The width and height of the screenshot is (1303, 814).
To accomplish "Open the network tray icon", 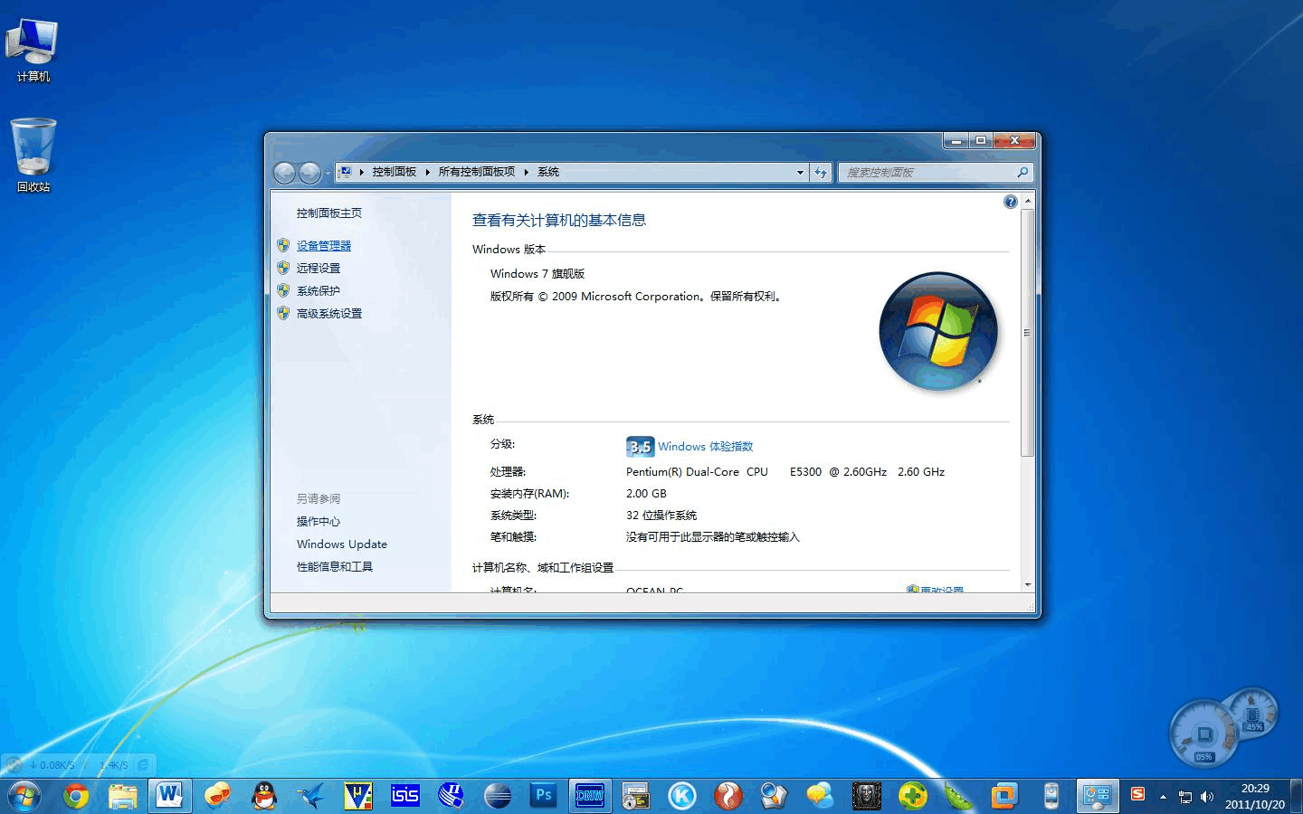I will pos(1185,797).
